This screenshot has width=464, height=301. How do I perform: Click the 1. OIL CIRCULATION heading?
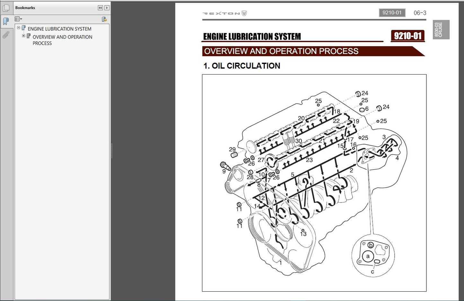242,66
